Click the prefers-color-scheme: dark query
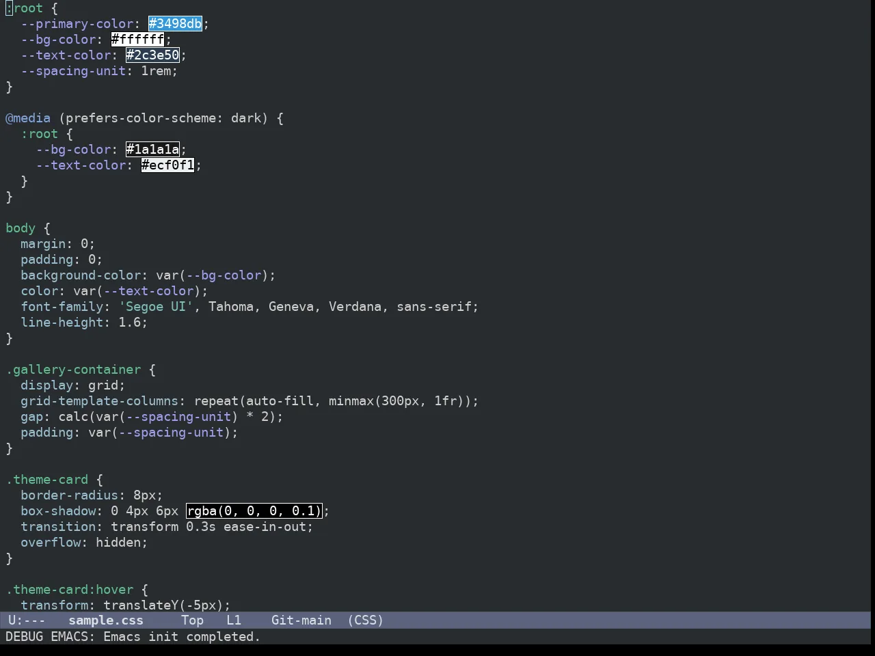Viewport: 875px width, 656px height. (x=163, y=118)
